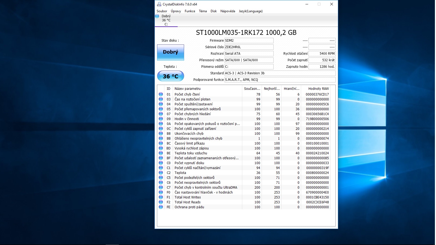Click status orb beside Počet chyb čtení
Screen dimensions: 436x245
(x=161, y=94)
